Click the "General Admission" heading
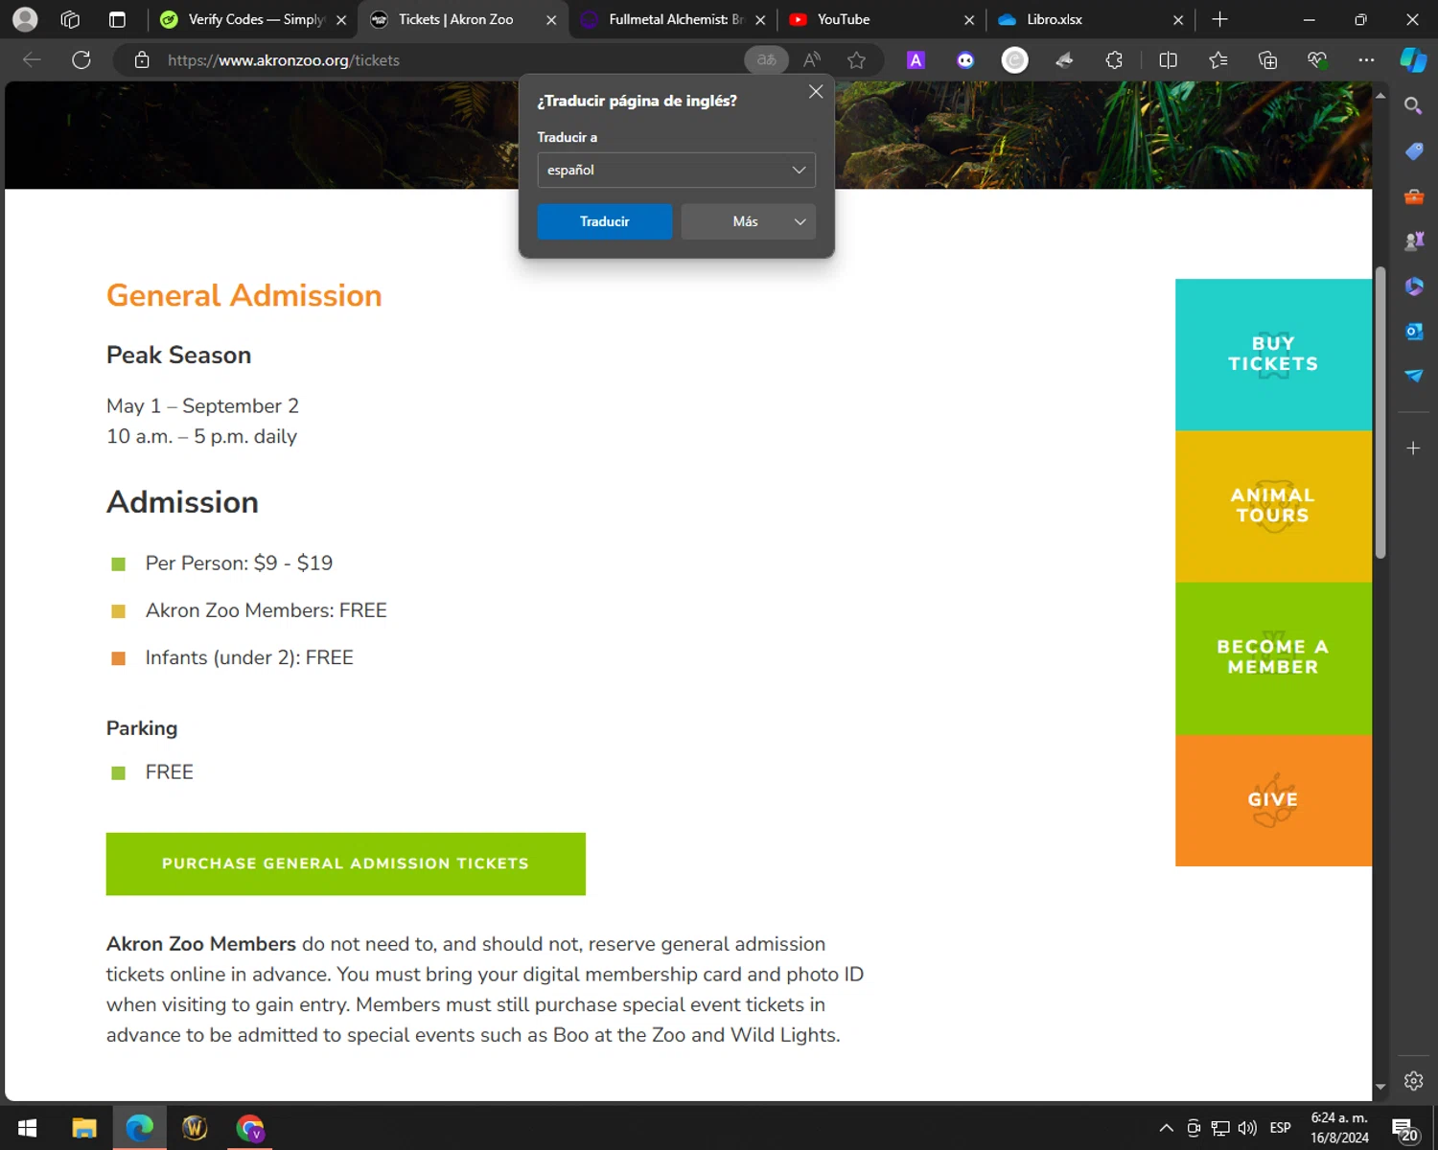 pyautogui.click(x=244, y=295)
